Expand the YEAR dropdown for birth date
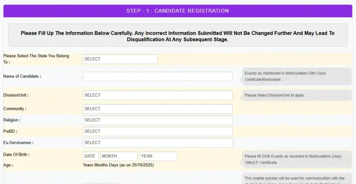356x184 pixels. [158, 156]
